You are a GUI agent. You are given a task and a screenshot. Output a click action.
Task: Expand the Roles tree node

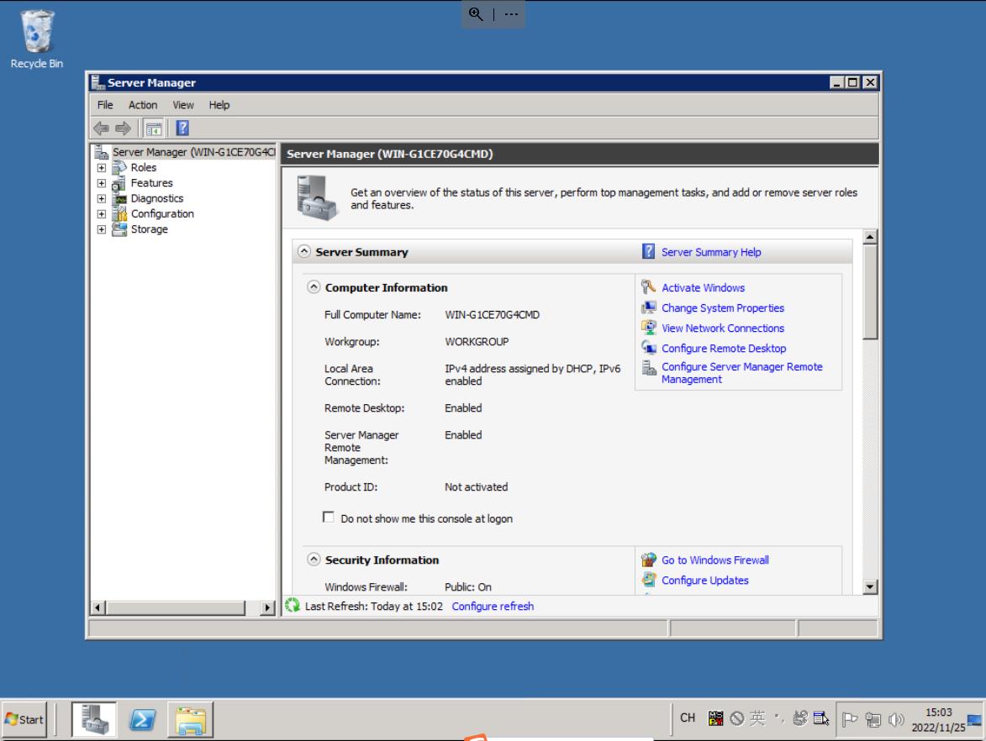point(101,168)
